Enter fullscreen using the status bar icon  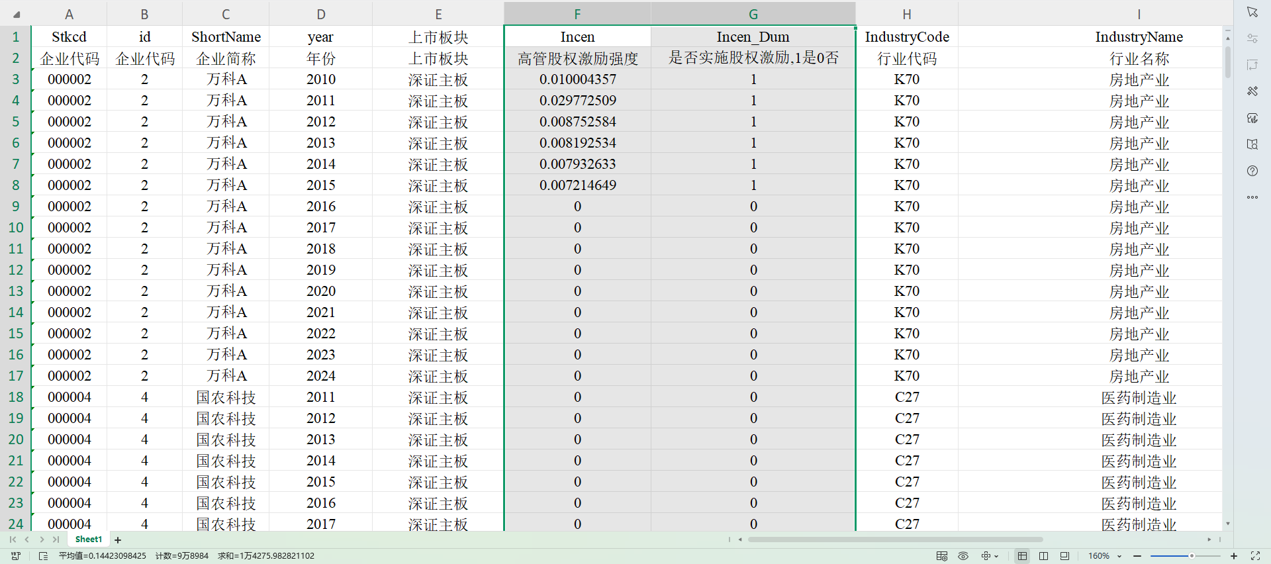[1255, 556]
